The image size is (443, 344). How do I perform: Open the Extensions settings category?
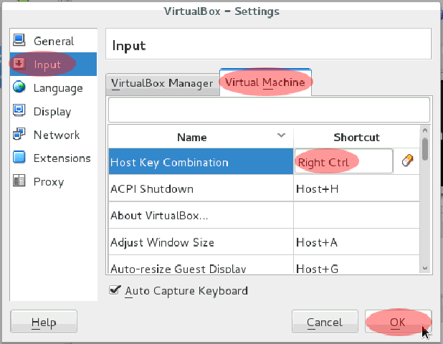click(53, 158)
